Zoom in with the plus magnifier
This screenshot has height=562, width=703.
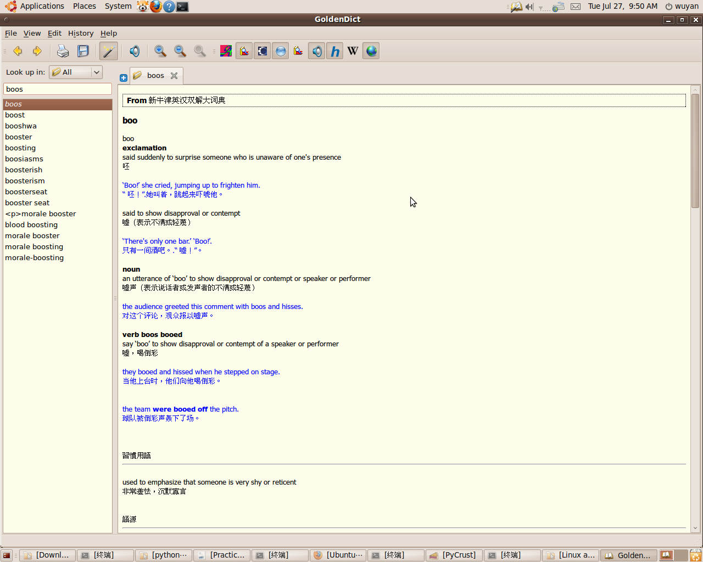pyautogui.click(x=160, y=51)
